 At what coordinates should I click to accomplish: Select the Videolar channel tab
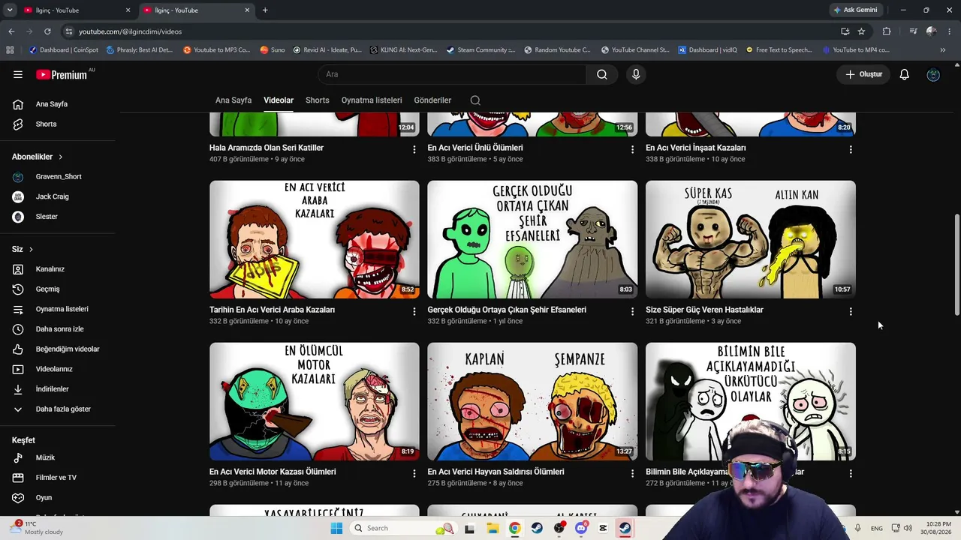coord(279,100)
